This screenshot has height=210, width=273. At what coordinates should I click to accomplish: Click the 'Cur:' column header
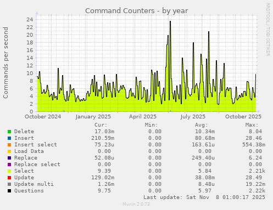tap(101, 125)
